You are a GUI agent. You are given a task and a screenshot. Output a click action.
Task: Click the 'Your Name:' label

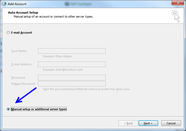[19, 51]
